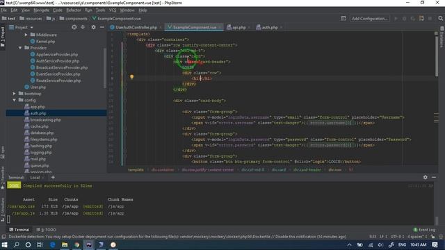This screenshot has height=250, width=445.
Task: Switch to UserAuthController.php tab
Action: coord(136,28)
